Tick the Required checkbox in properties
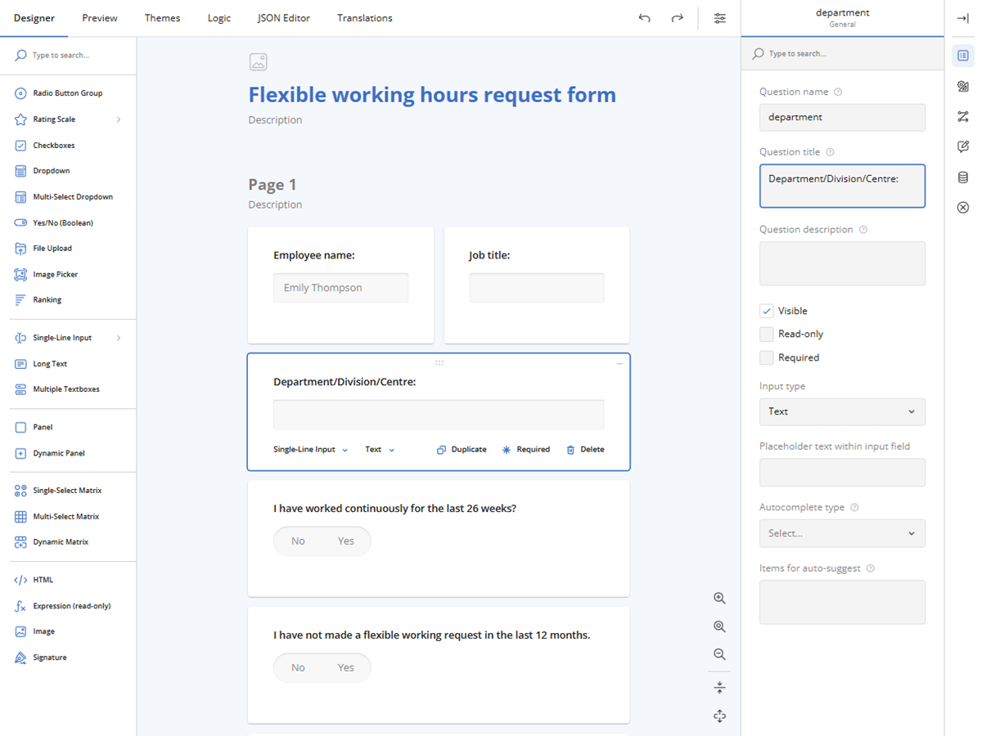This screenshot has width=982, height=736. coord(767,357)
